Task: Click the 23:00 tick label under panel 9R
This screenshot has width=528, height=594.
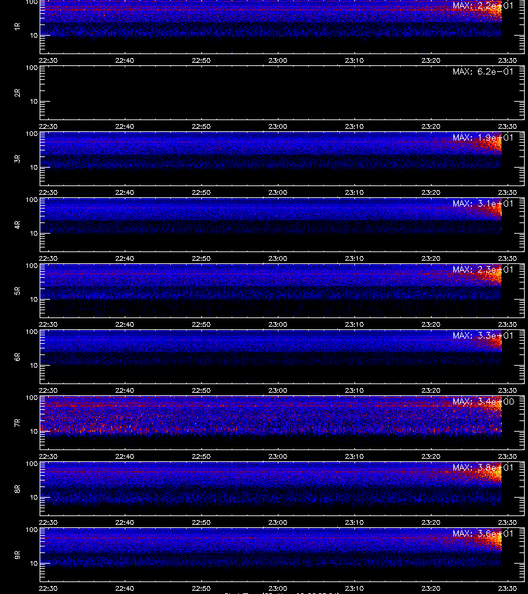Action: (278, 588)
